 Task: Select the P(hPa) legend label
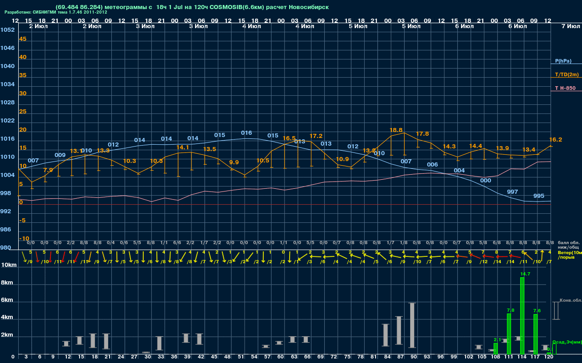click(x=563, y=61)
